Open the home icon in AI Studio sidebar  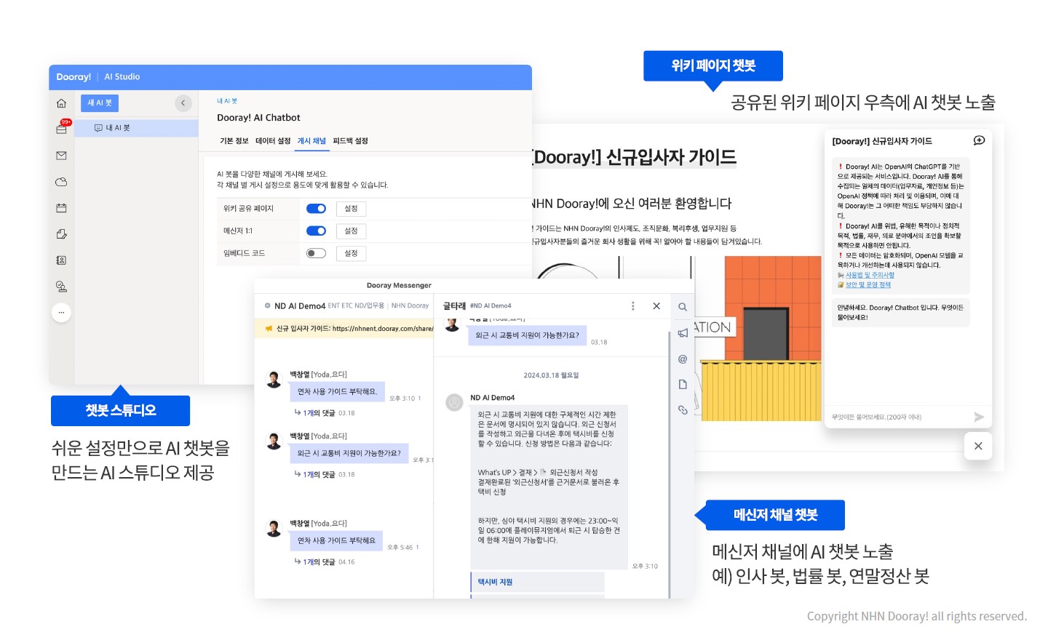(x=61, y=103)
